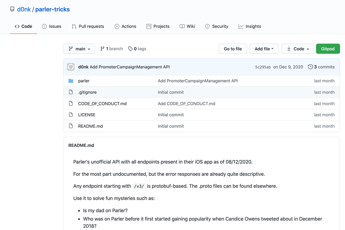
Task: Click the Projects board icon
Action: (x=149, y=27)
